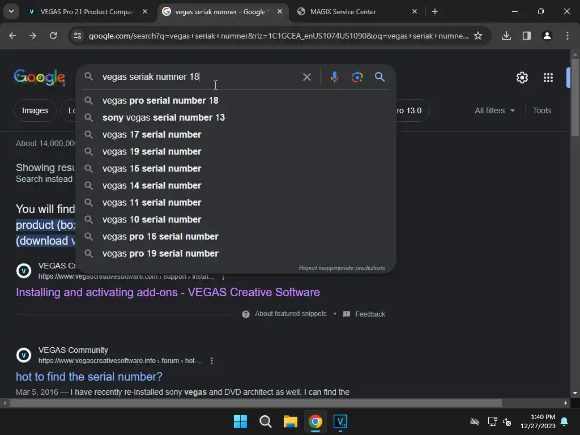Image resolution: width=580 pixels, height=435 pixels.
Task: Open hot to find the serial number result
Action: [89, 377]
